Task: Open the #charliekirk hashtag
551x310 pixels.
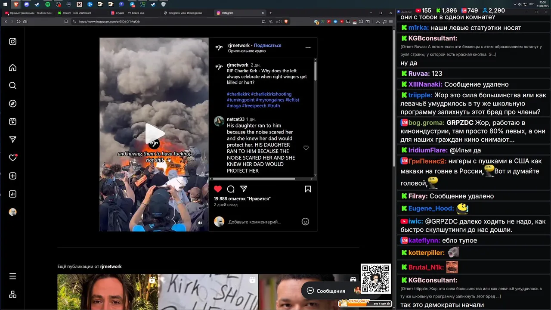Action: 238,94
